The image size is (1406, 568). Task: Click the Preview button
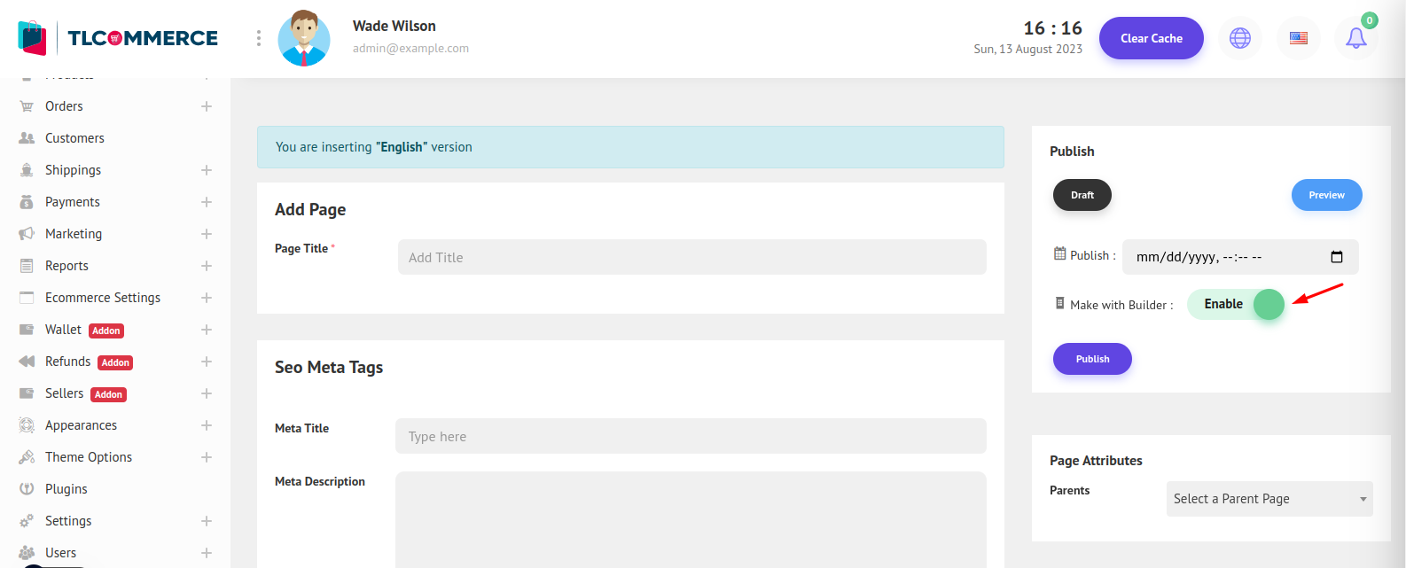1326,195
